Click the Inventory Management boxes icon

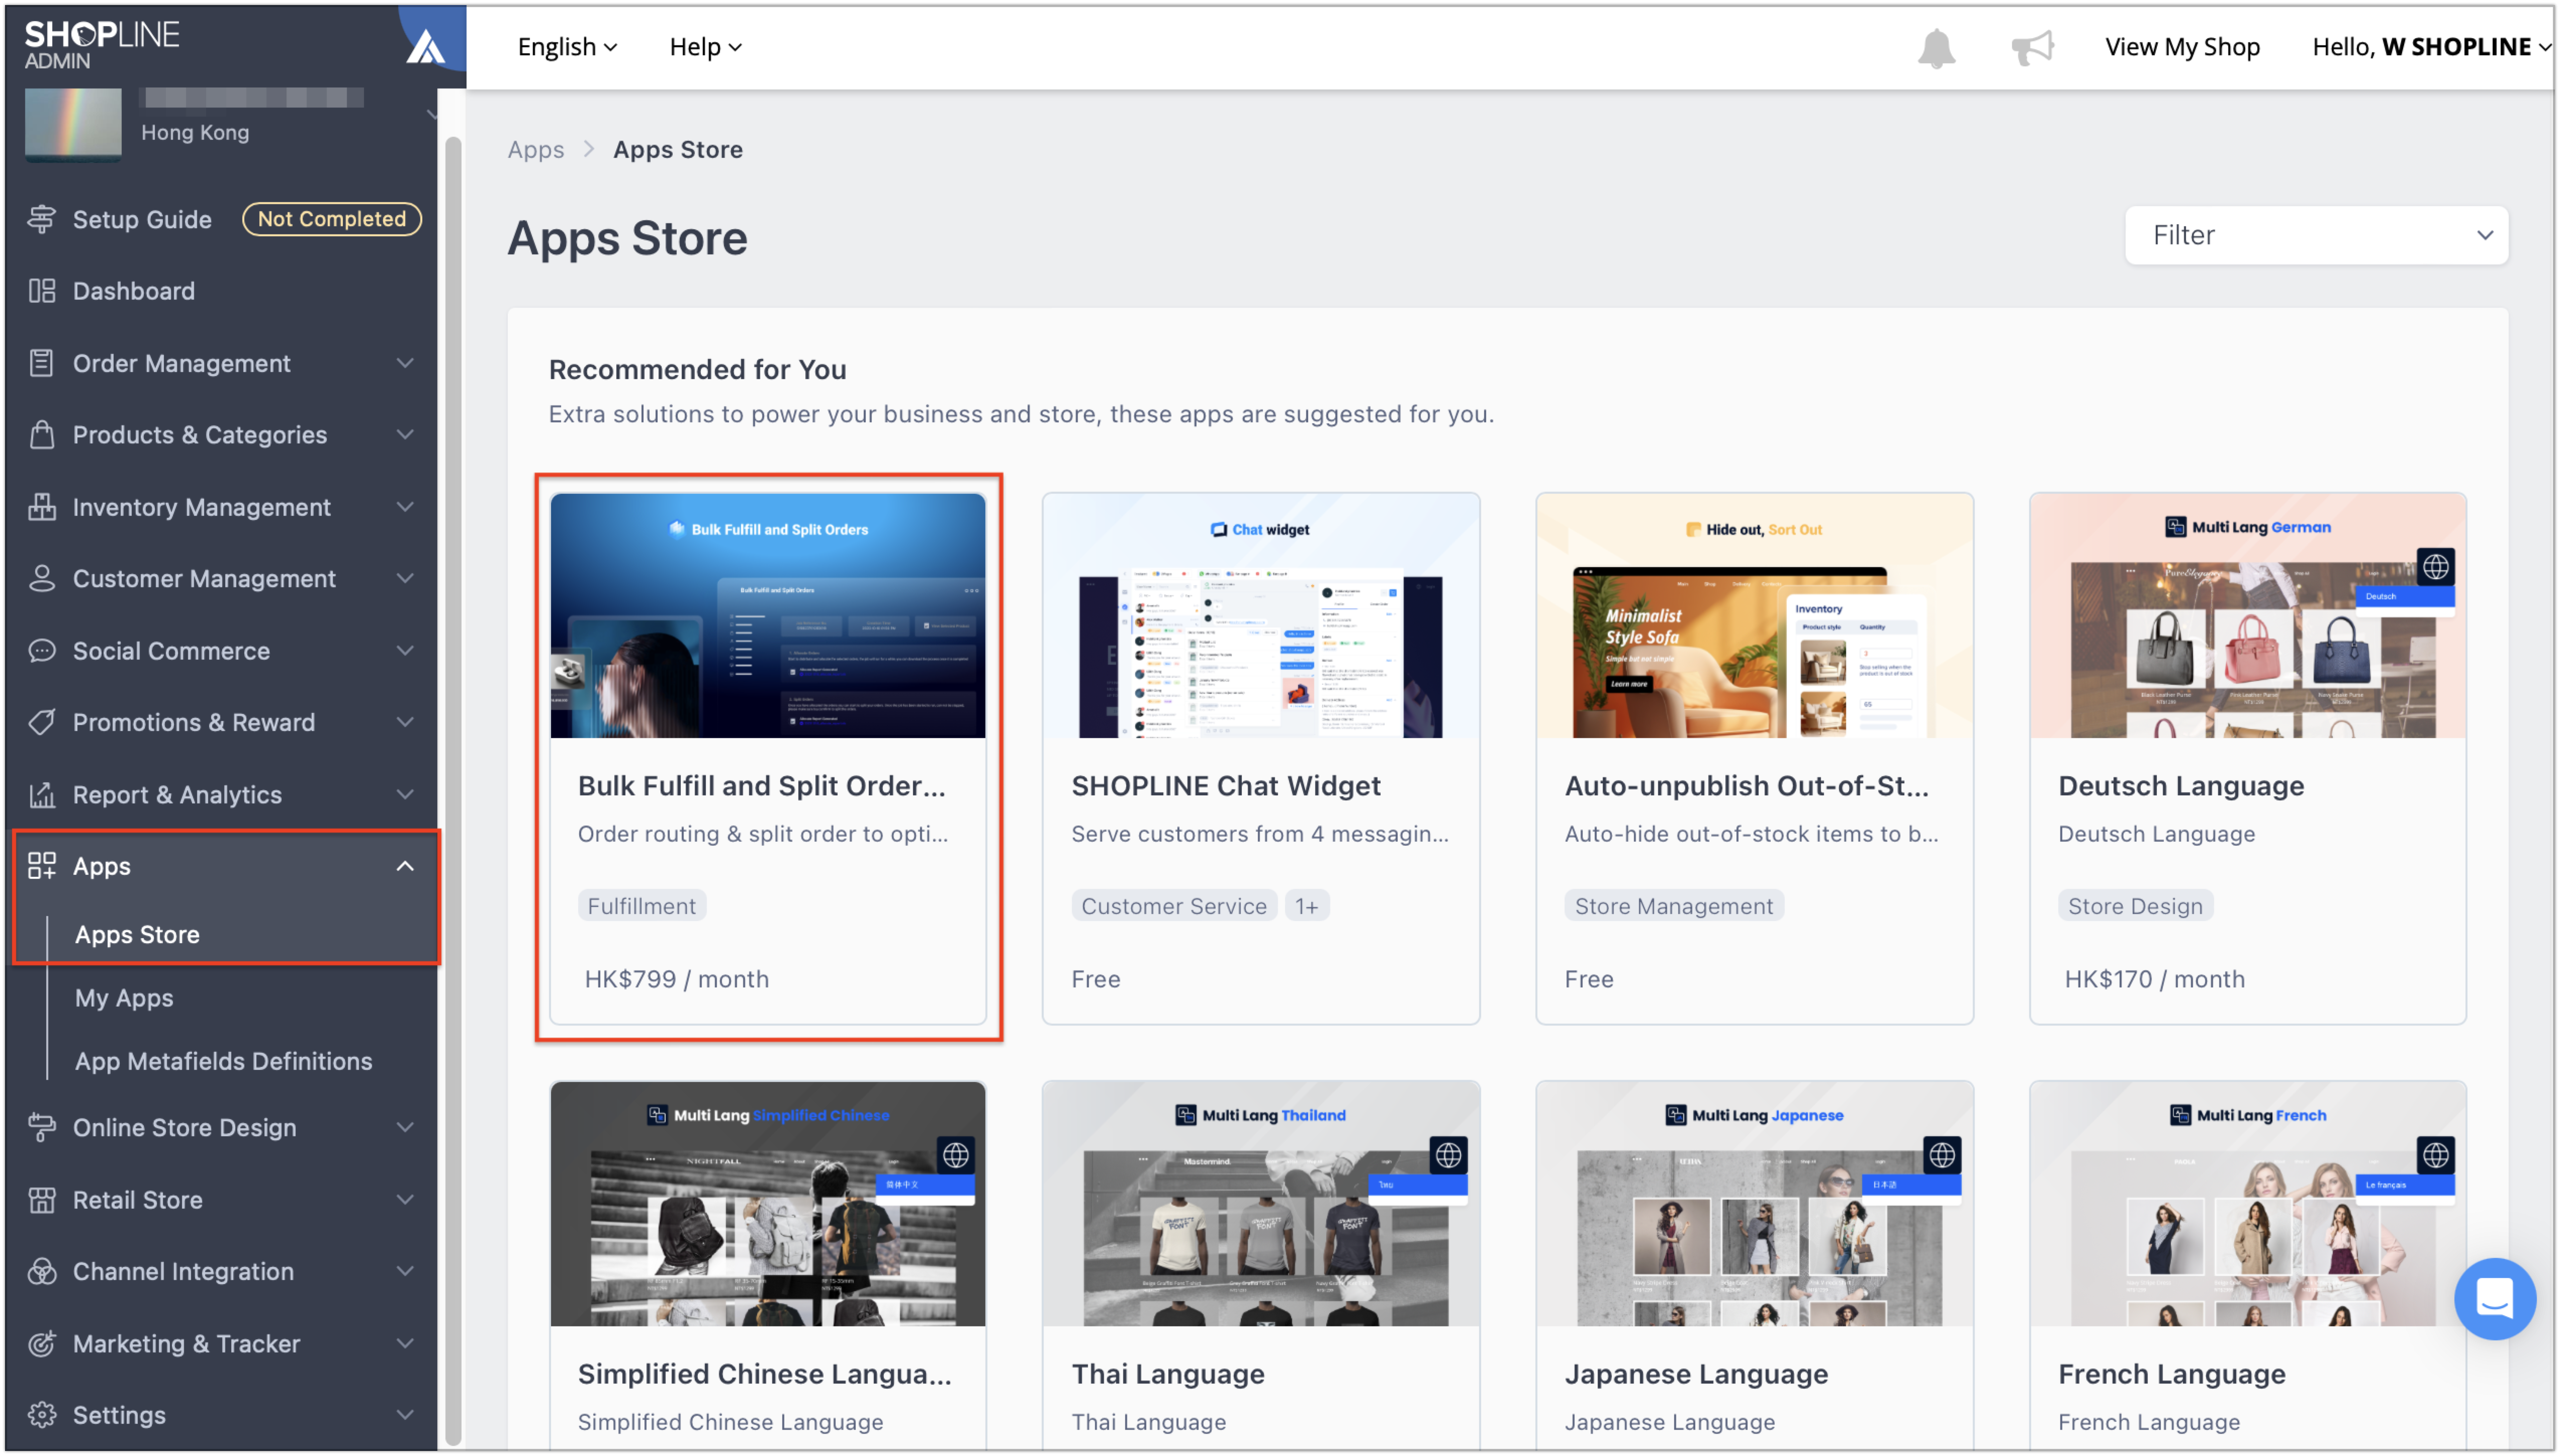(x=41, y=507)
